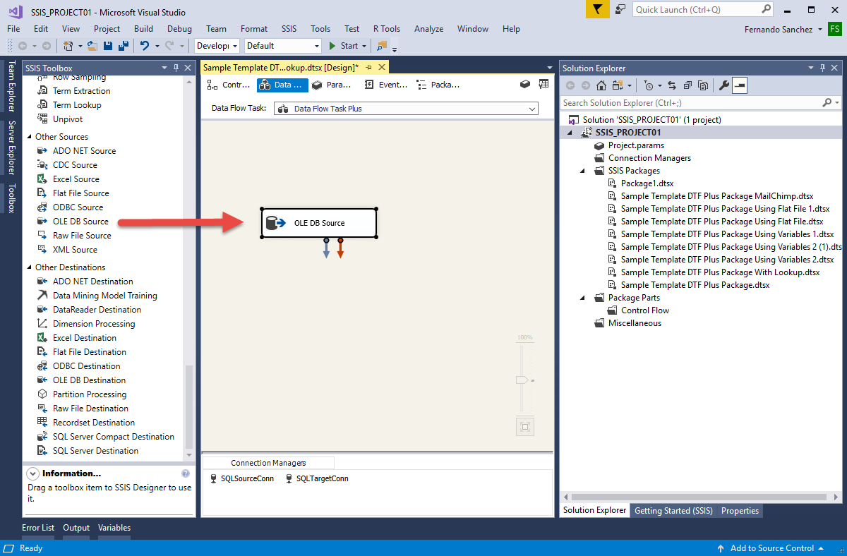847x556 pixels.
Task: Click the Information help question mark icon
Action: pyautogui.click(x=186, y=473)
